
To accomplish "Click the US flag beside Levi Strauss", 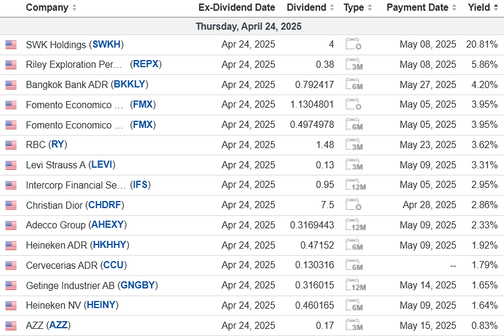I will pyautogui.click(x=11, y=165).
